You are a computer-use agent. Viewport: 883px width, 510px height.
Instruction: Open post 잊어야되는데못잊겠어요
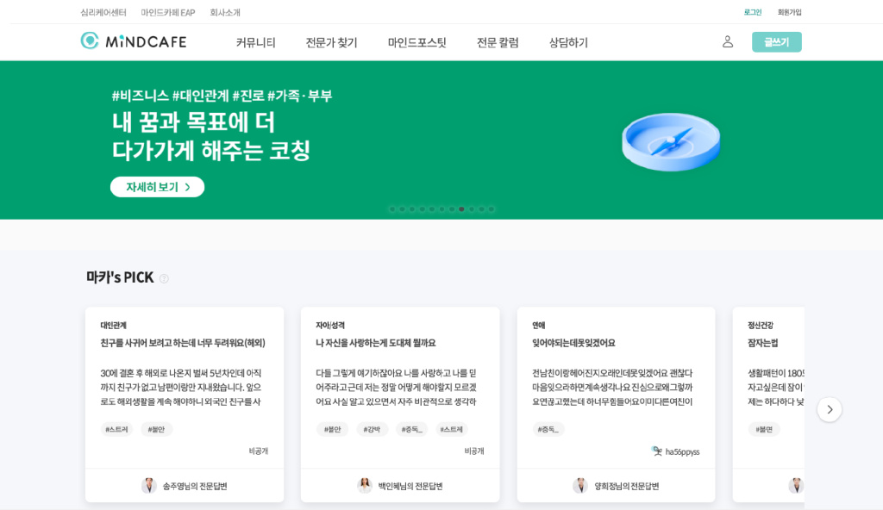(573, 343)
